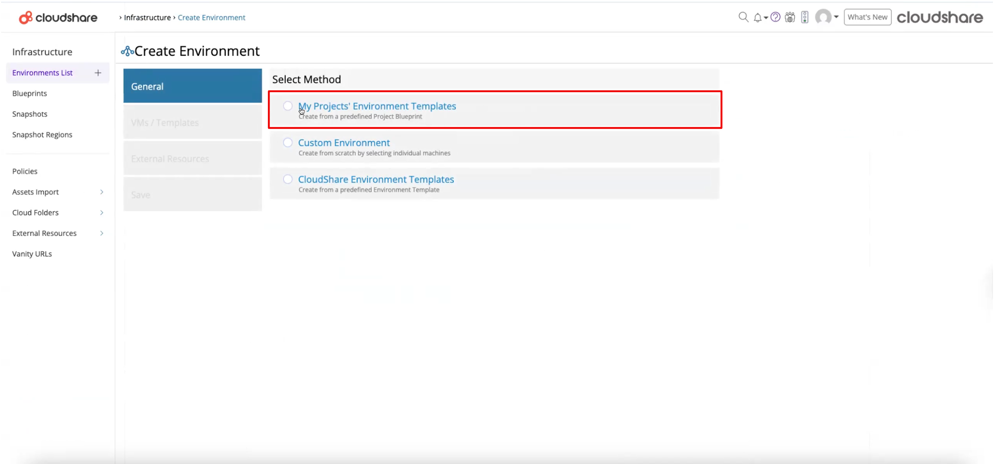Click the plus icon next to Environments List
Image resolution: width=997 pixels, height=464 pixels.
[x=98, y=73]
